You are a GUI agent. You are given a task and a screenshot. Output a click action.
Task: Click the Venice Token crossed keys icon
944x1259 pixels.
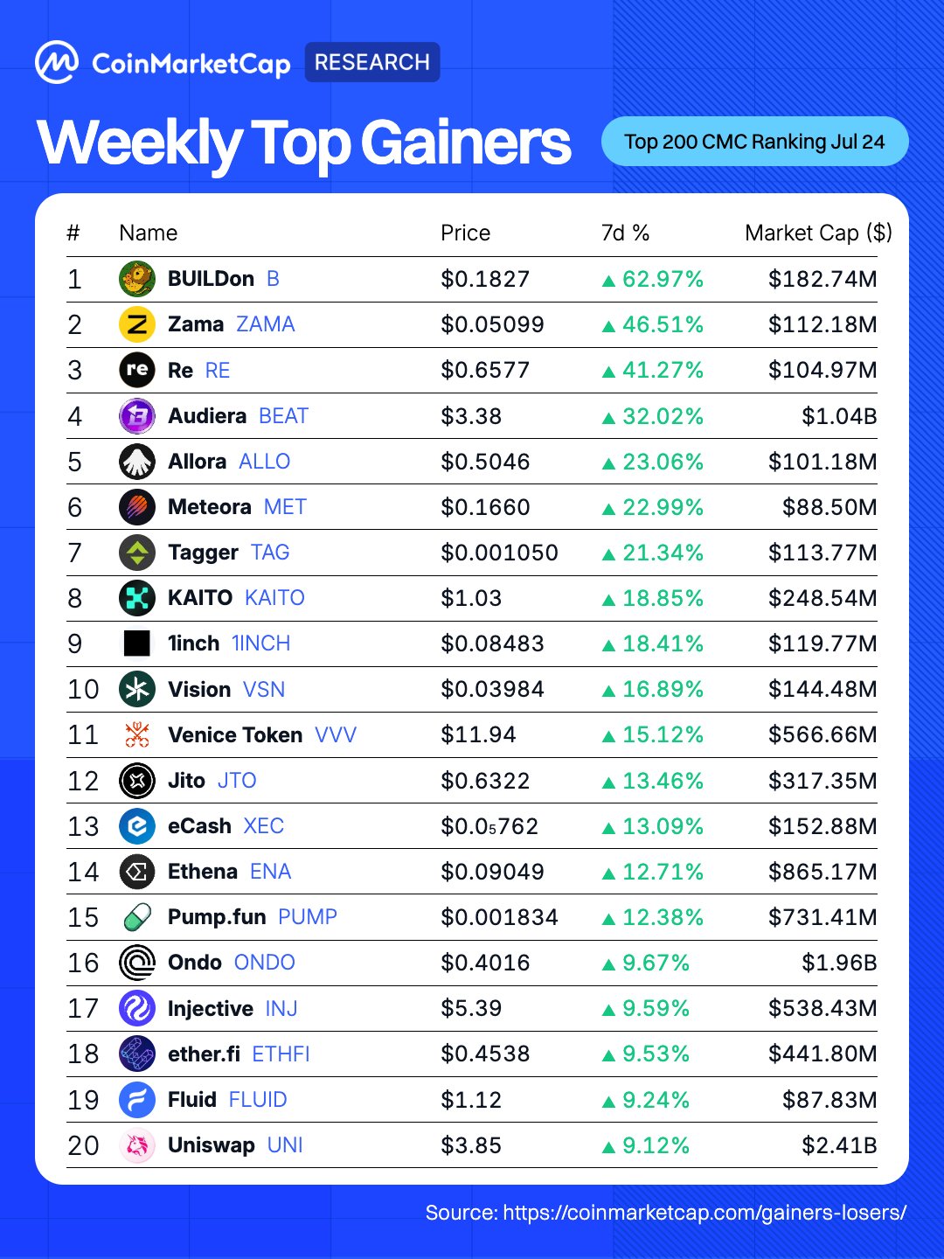[x=137, y=734]
